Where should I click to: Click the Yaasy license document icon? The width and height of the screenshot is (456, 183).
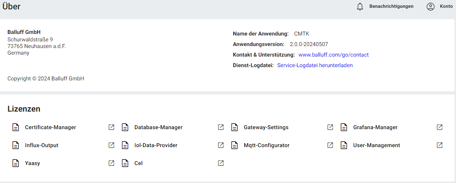coord(16,163)
